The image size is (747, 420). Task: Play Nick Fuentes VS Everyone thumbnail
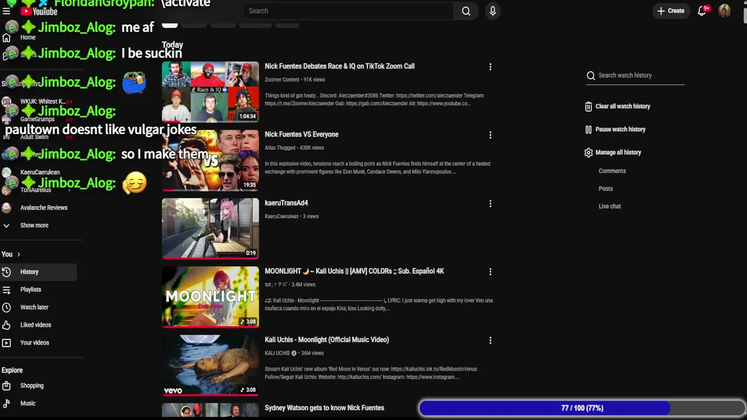click(x=210, y=160)
